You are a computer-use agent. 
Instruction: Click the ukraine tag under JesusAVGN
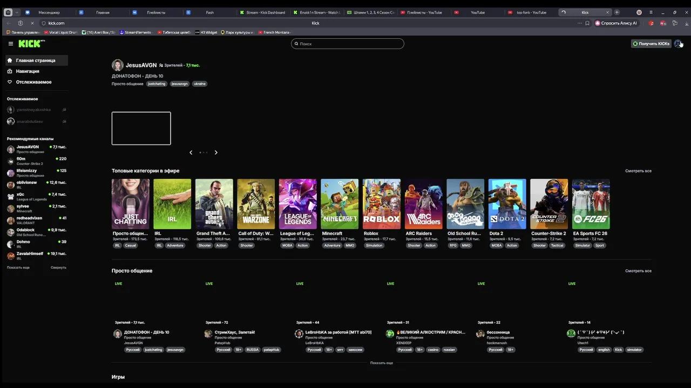(x=200, y=84)
